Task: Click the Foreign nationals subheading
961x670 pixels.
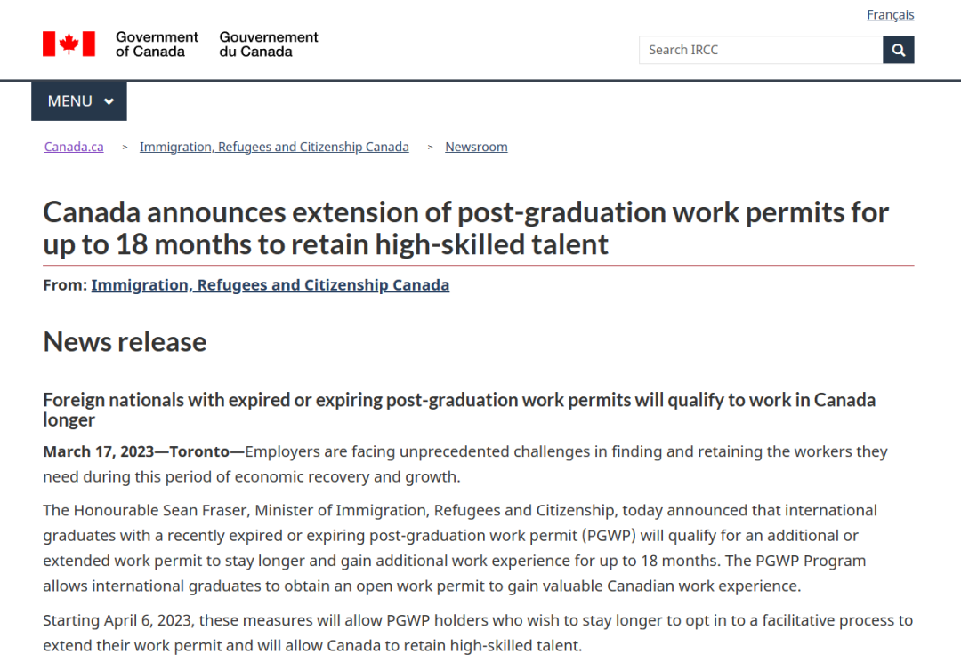Action: 459,409
